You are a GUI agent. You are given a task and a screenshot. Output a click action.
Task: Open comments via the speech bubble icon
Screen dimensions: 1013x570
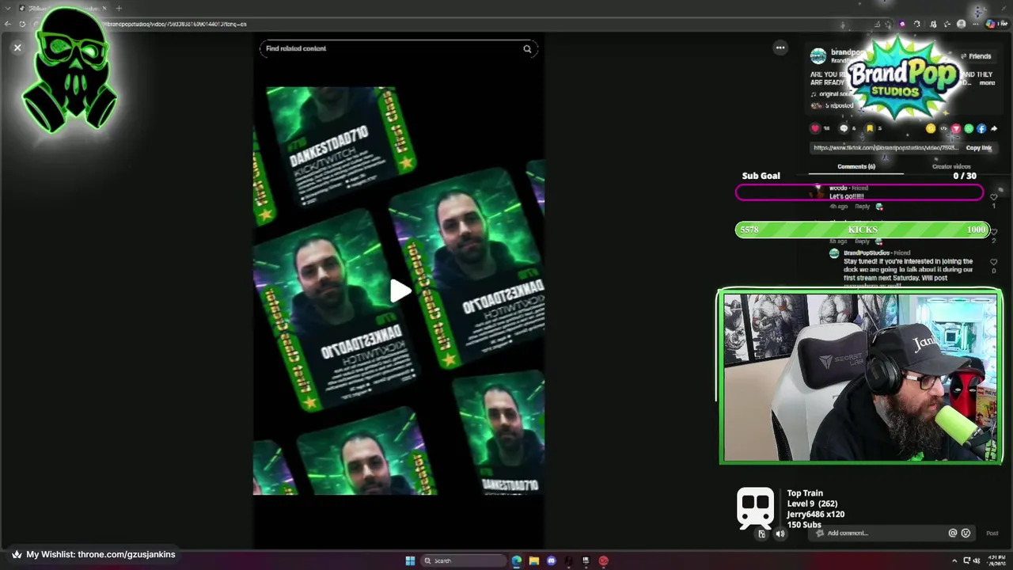pos(844,128)
